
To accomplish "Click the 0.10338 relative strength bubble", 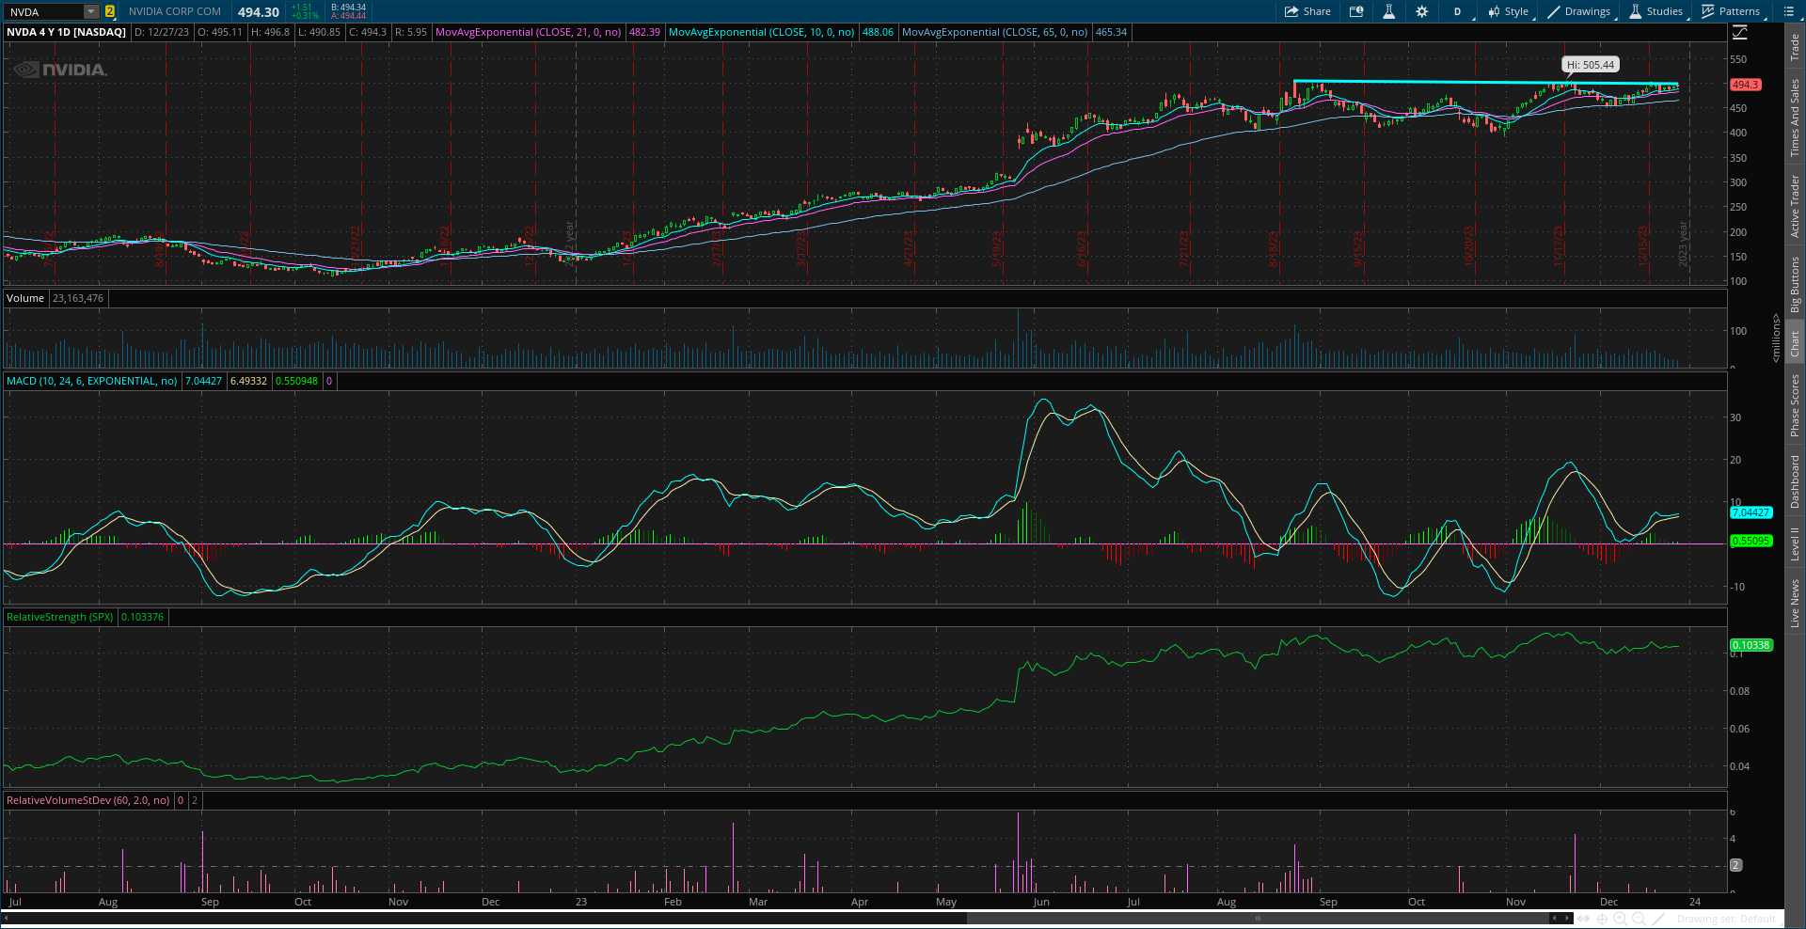I will click(x=1751, y=645).
